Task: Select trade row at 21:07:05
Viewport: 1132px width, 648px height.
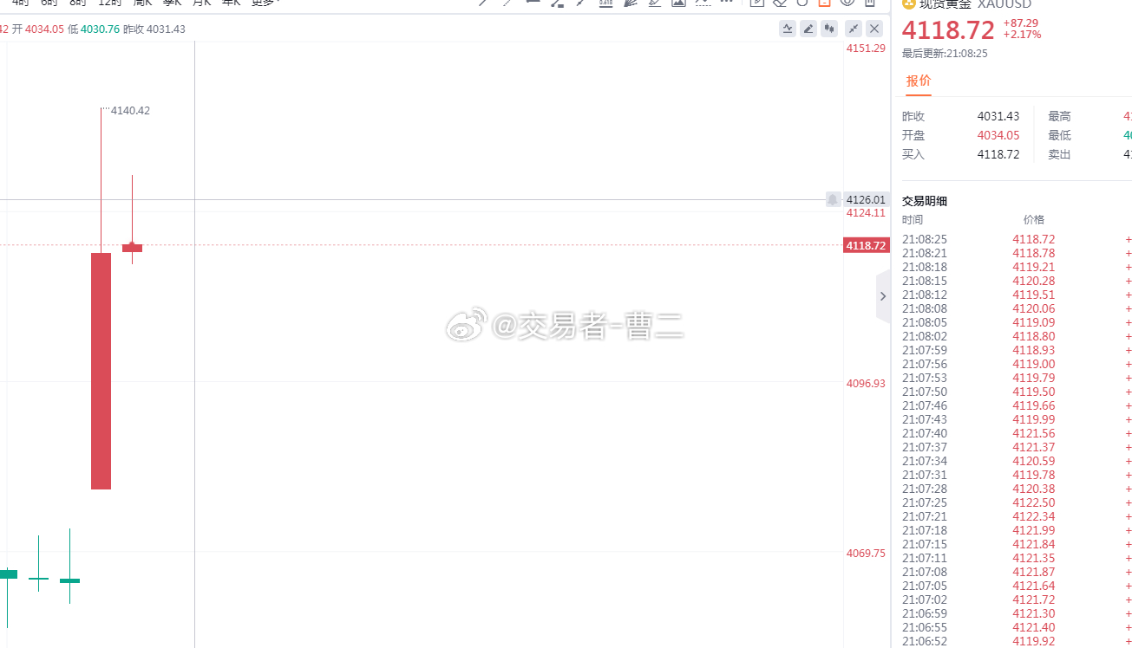Action: [1017, 586]
